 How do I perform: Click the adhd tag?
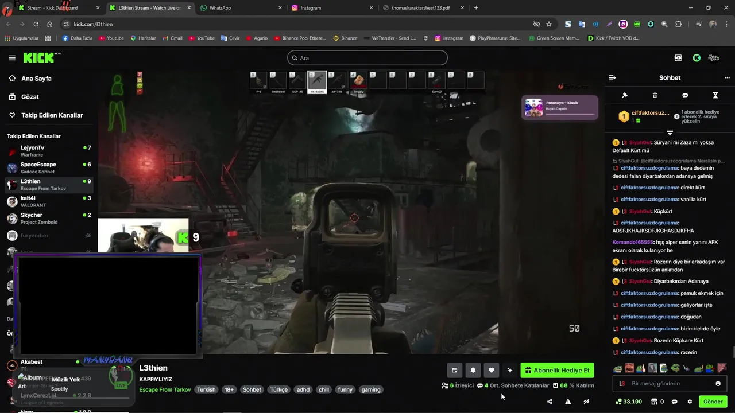[303, 389]
